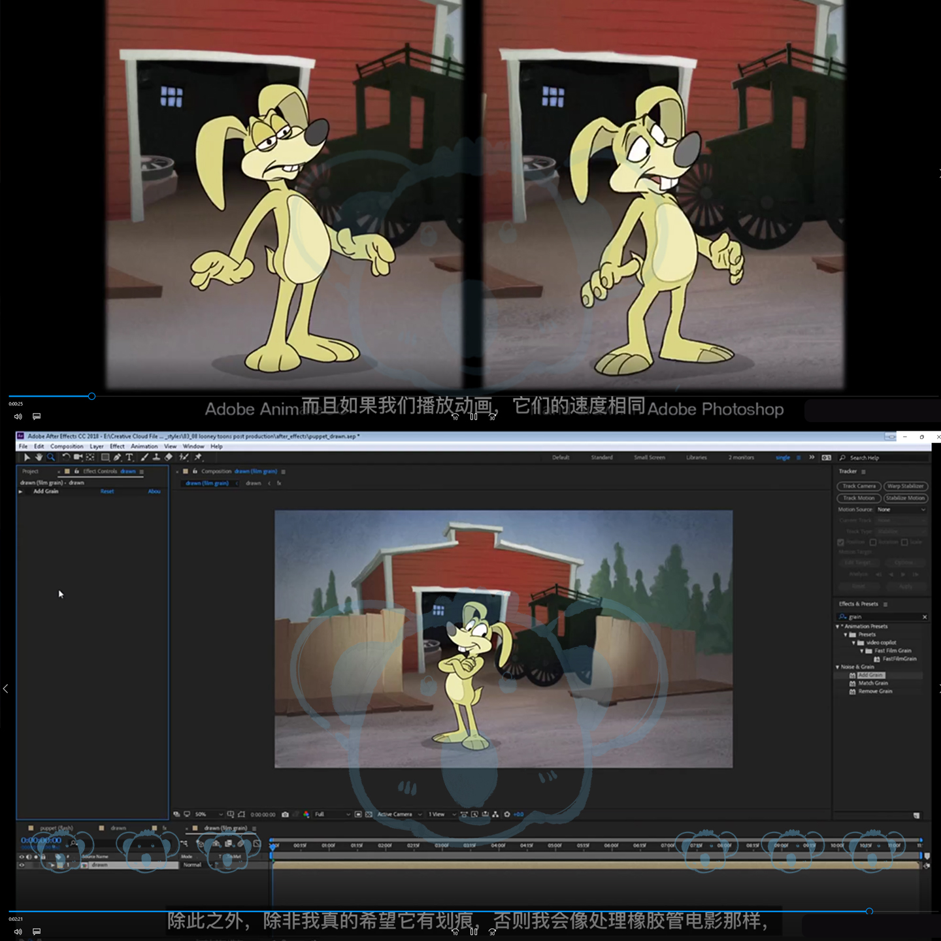Clear the grain search with X
This screenshot has width=941, height=941.
pos(925,617)
